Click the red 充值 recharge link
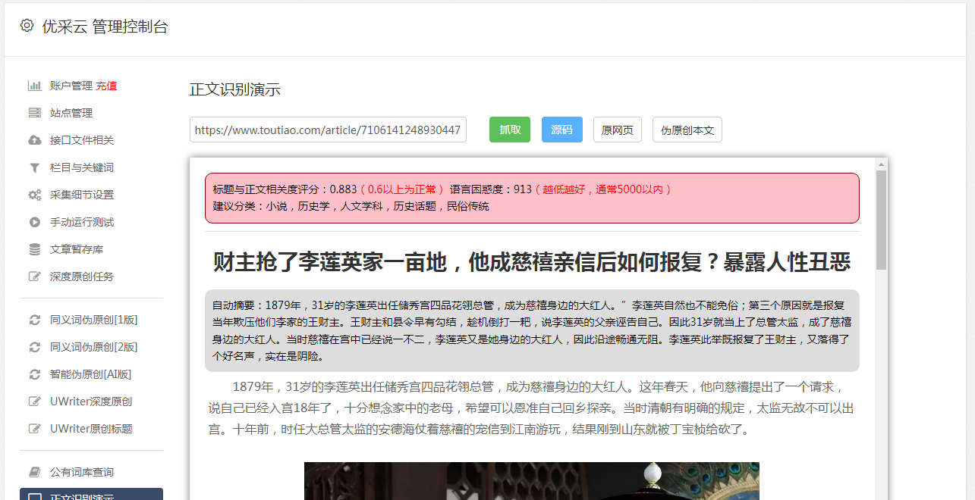This screenshot has height=500, width=975. pyautogui.click(x=106, y=86)
